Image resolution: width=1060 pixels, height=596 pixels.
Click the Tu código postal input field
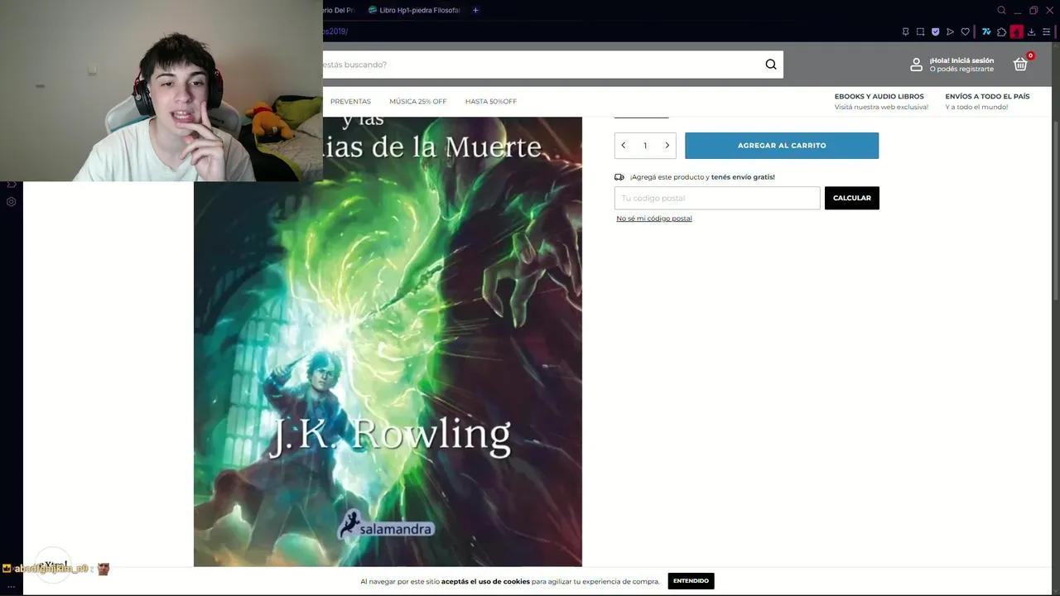click(717, 198)
